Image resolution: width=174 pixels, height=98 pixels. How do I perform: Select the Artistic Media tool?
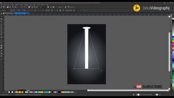(1, 27)
